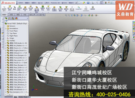The image size is (135, 98).
Task: Open the DisplayManager color wheel tab
Action: click(16, 18)
